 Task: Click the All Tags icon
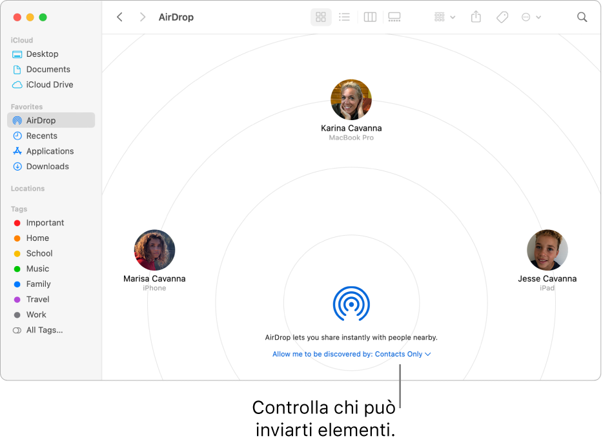(x=17, y=331)
